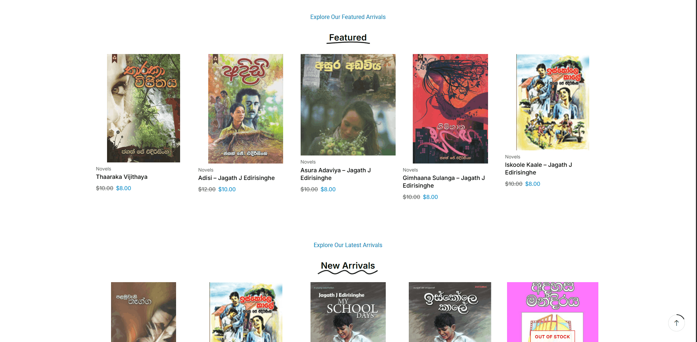Open Adisi – Jagath J Edirisinghe link
The height and width of the screenshot is (342, 697).
point(236,178)
